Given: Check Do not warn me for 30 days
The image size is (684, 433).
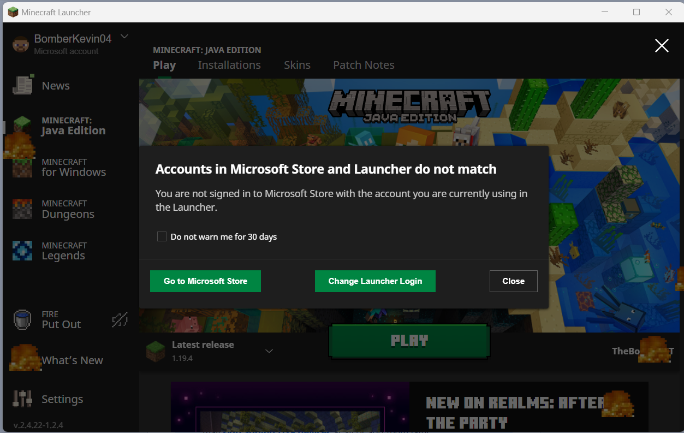Looking at the screenshot, I should click(x=162, y=236).
